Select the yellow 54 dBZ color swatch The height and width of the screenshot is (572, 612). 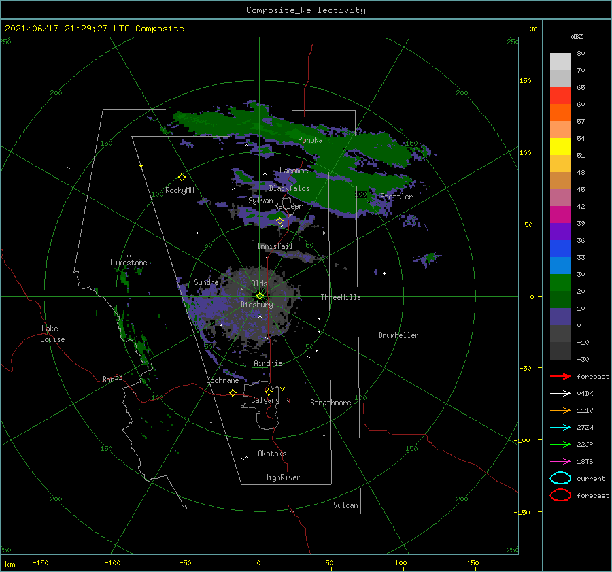point(560,146)
